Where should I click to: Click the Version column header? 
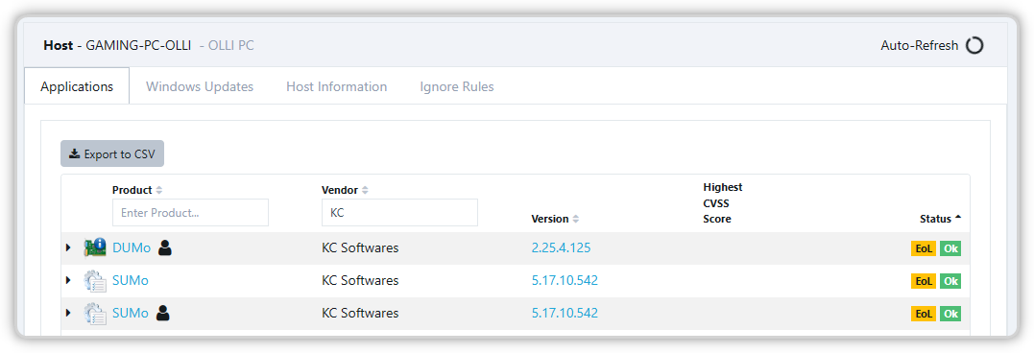click(x=550, y=219)
